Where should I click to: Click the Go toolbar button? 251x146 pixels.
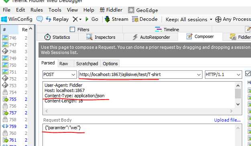tap(92, 19)
